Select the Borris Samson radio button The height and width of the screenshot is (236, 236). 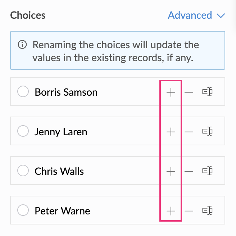click(23, 92)
